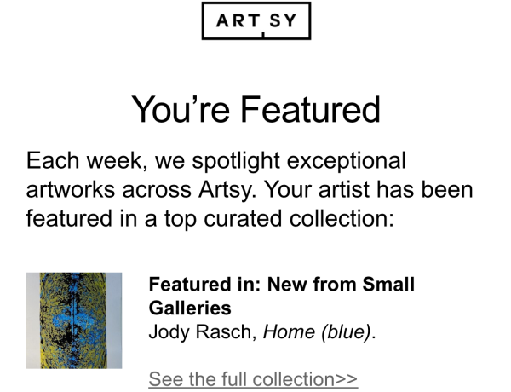
Task: Click the You're Featured heading
Action: click(x=255, y=110)
